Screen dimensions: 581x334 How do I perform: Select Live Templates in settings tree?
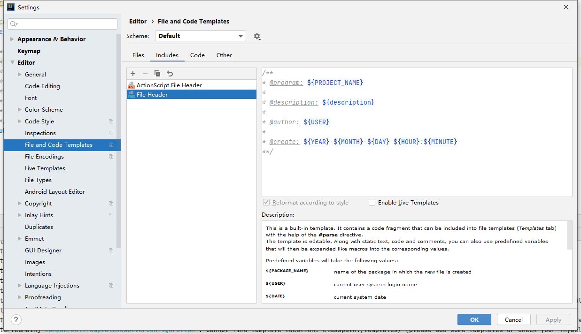pos(45,168)
